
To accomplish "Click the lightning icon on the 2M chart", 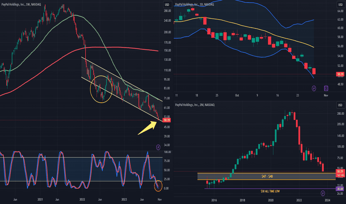I will pos(323,193).
